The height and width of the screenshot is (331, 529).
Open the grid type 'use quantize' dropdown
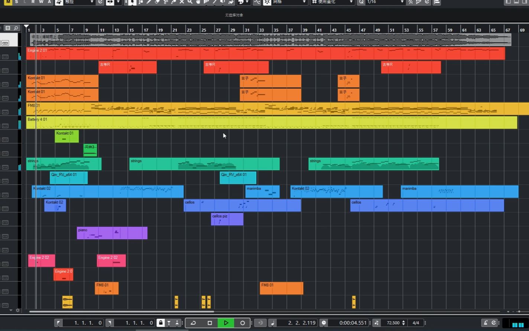[x=332, y=2]
